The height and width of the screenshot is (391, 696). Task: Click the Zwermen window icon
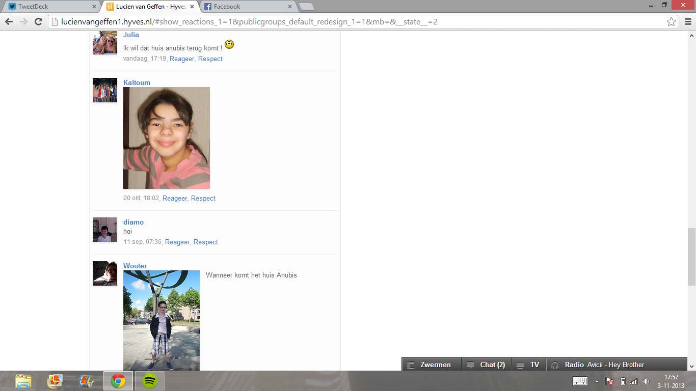411,365
